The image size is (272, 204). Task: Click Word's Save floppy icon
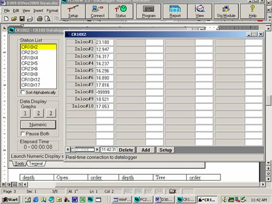(22, 19)
